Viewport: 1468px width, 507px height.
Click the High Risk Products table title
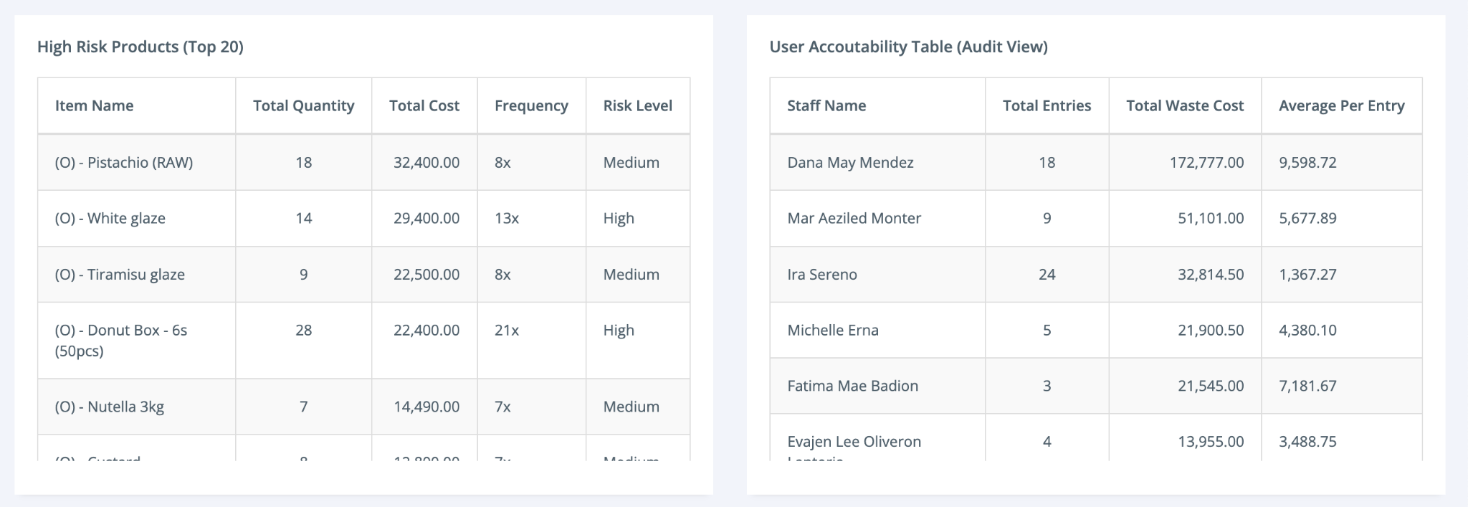tap(140, 47)
